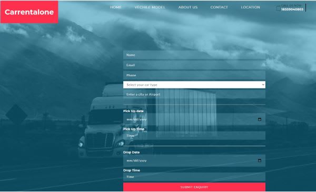
Task: Open the VECHILE MODEL menu item
Action: click(150, 7)
